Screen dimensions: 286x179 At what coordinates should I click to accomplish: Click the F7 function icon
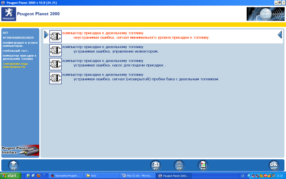coord(156,165)
